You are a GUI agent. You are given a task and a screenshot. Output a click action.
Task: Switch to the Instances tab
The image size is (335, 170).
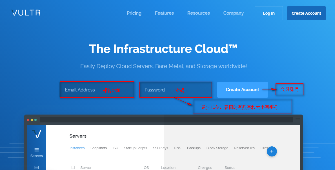[x=77, y=148]
